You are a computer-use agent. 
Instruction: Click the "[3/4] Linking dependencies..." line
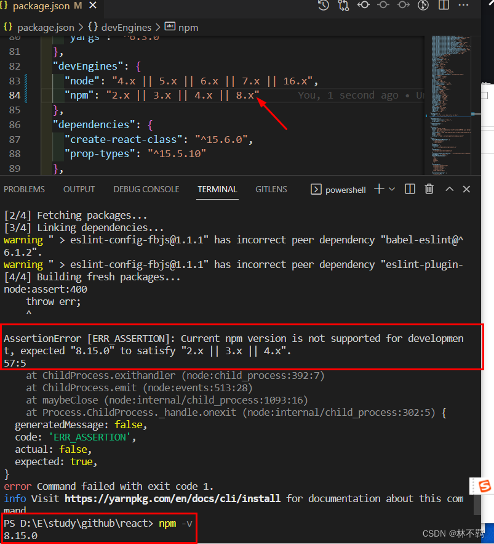[x=84, y=227]
